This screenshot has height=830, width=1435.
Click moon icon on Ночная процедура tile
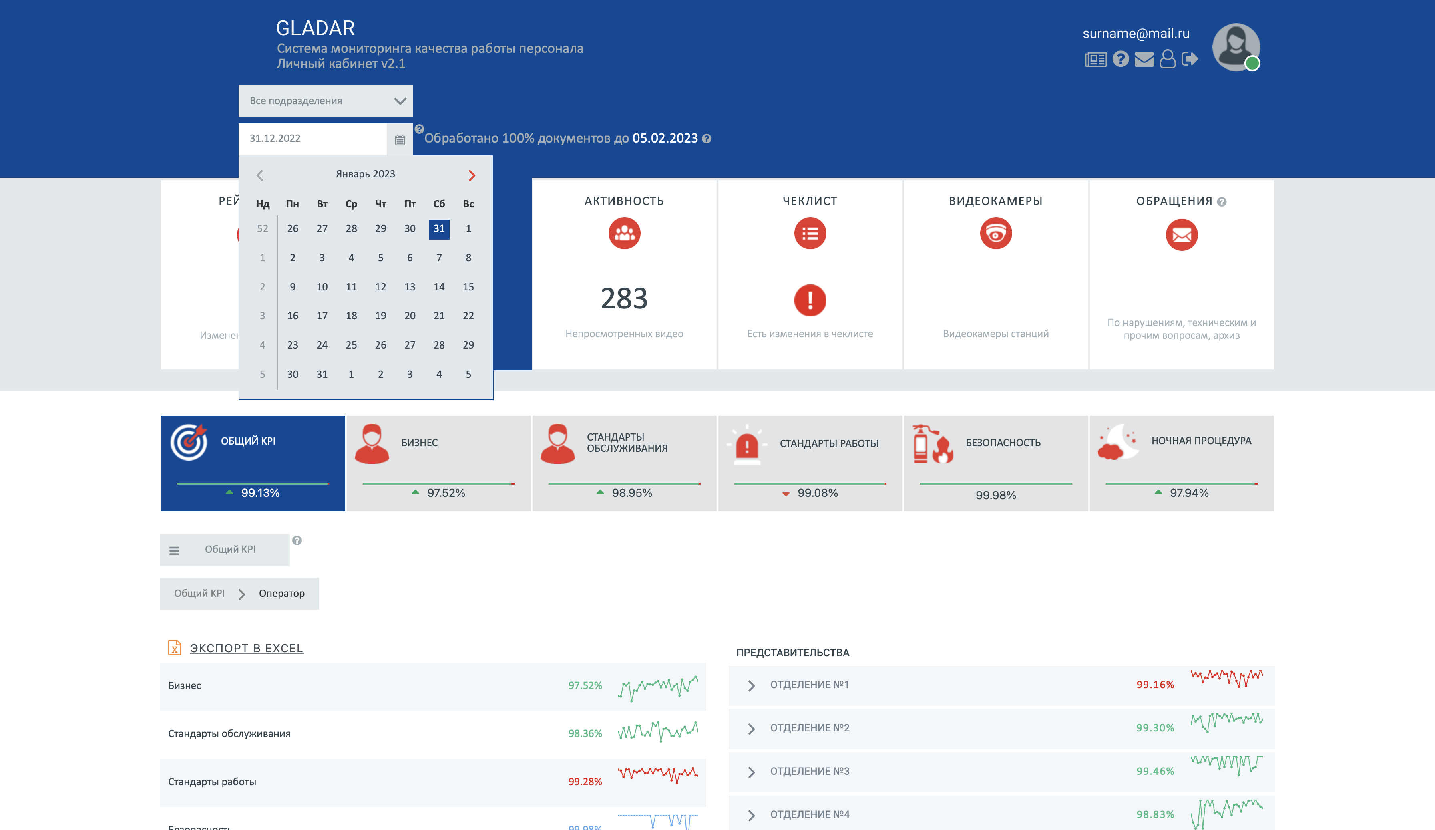tap(1118, 442)
